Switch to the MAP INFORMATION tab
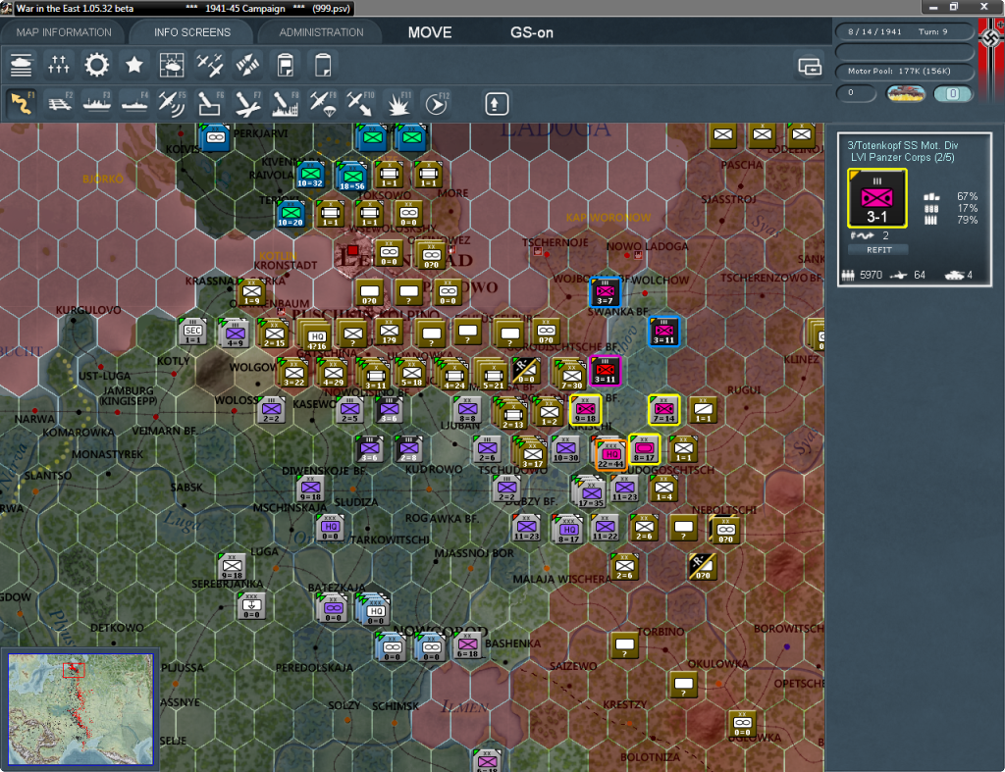Viewport: 1005px width, 772px height. pos(64,32)
